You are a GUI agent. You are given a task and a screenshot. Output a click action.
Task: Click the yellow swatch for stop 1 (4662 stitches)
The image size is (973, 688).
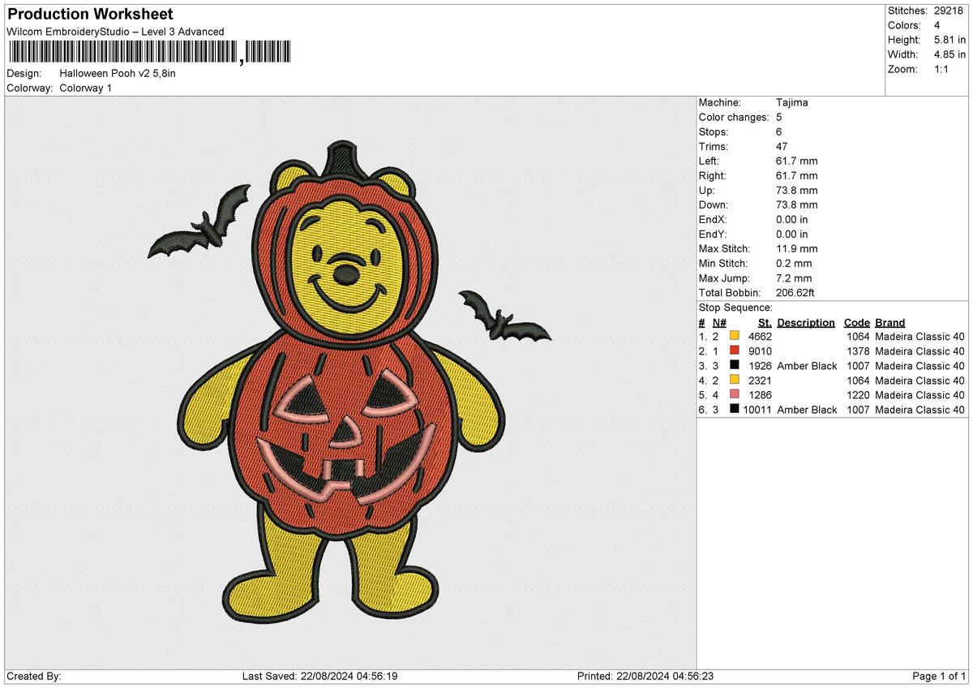735,337
